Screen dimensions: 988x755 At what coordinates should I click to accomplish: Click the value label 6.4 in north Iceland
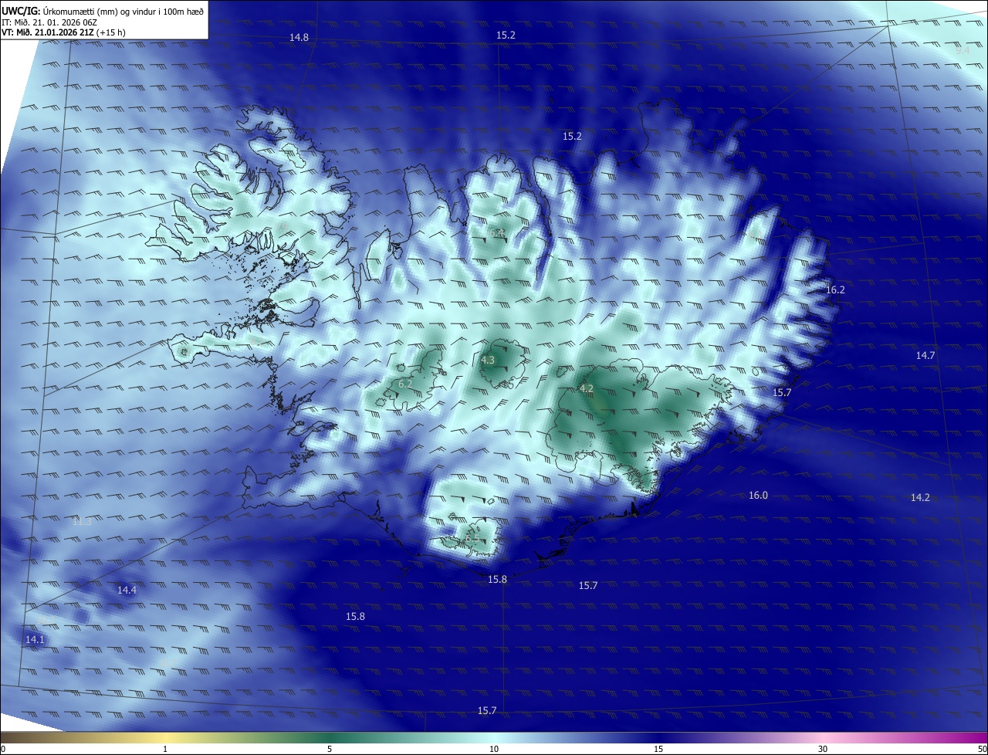pos(496,232)
